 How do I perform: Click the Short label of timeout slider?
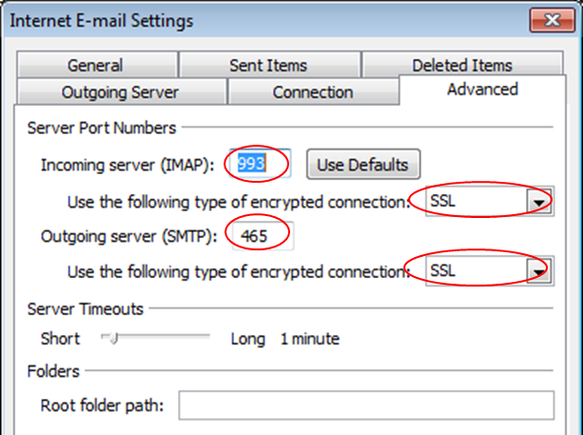(x=60, y=339)
